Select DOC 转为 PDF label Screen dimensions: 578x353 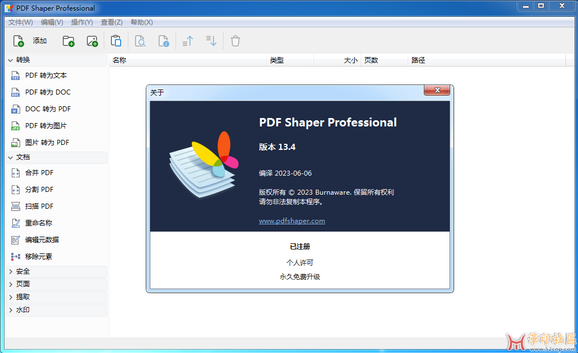(x=48, y=109)
